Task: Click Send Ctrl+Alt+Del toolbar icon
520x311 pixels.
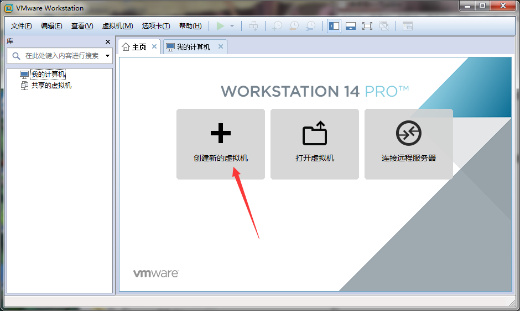Action: pos(253,26)
